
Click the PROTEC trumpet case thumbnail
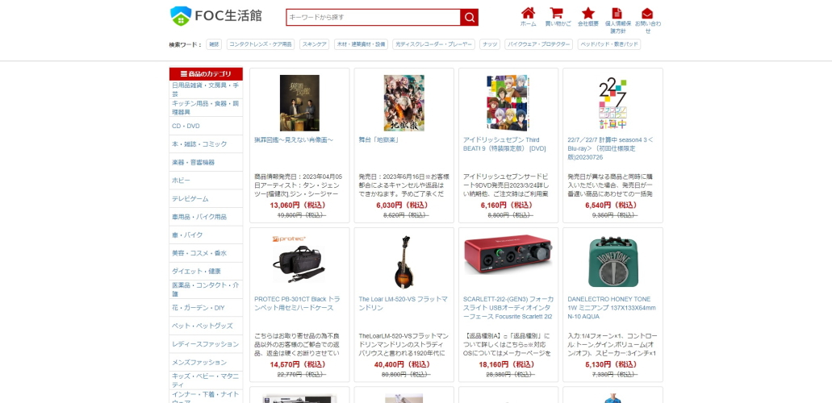coord(299,260)
